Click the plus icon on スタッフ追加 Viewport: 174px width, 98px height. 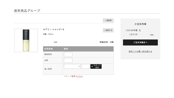[x=92, y=67]
